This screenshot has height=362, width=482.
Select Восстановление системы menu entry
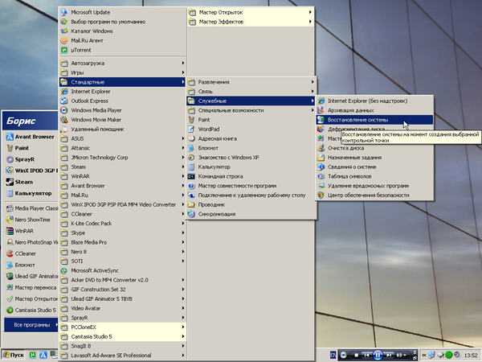(x=374, y=120)
